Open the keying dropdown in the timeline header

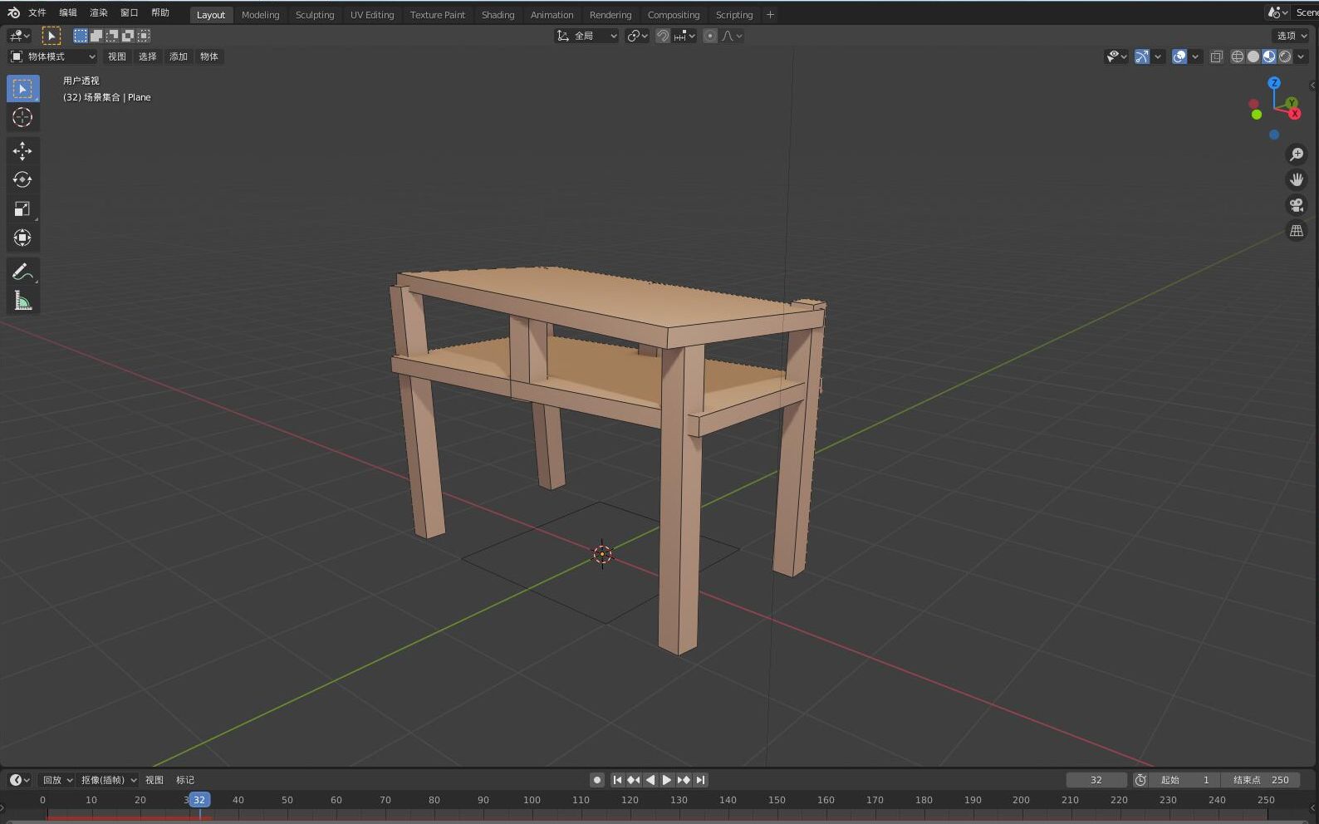click(108, 780)
